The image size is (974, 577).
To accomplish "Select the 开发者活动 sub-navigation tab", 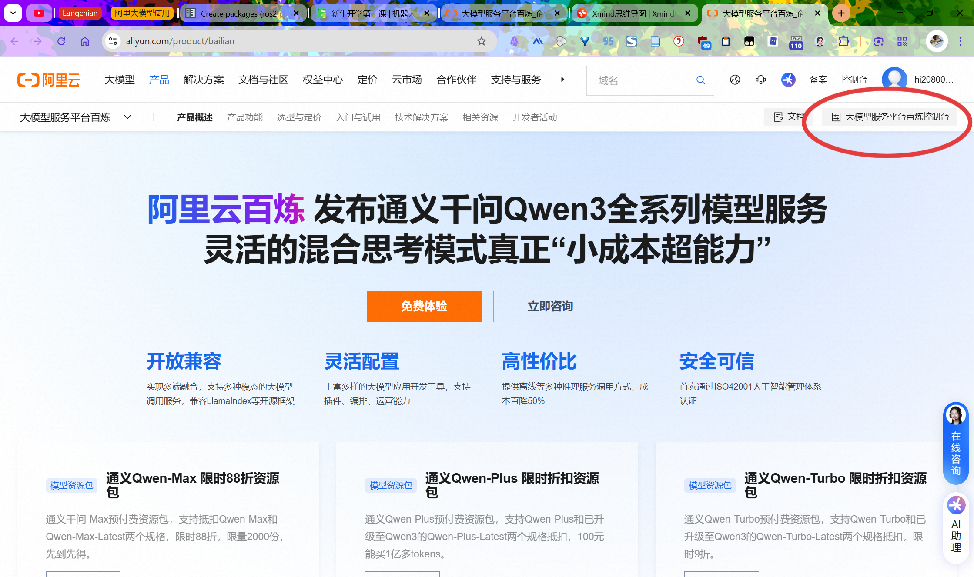I will [x=535, y=117].
